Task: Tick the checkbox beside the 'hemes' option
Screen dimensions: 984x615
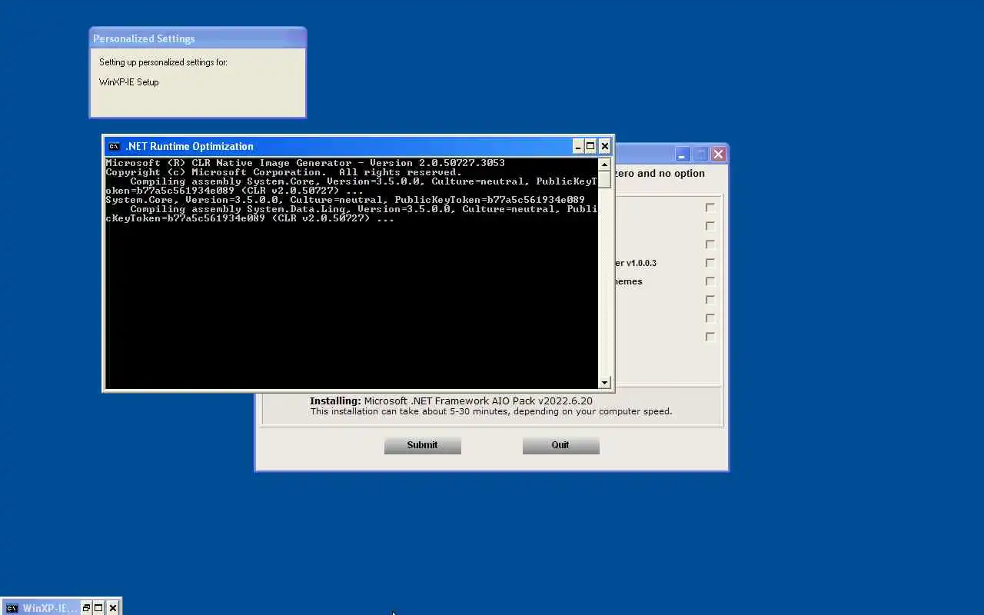Action: 710,281
